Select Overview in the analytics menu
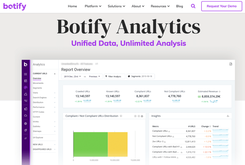This screenshot has width=245, height=165. click(37, 78)
